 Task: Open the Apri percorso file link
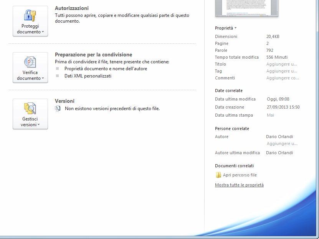click(240, 175)
